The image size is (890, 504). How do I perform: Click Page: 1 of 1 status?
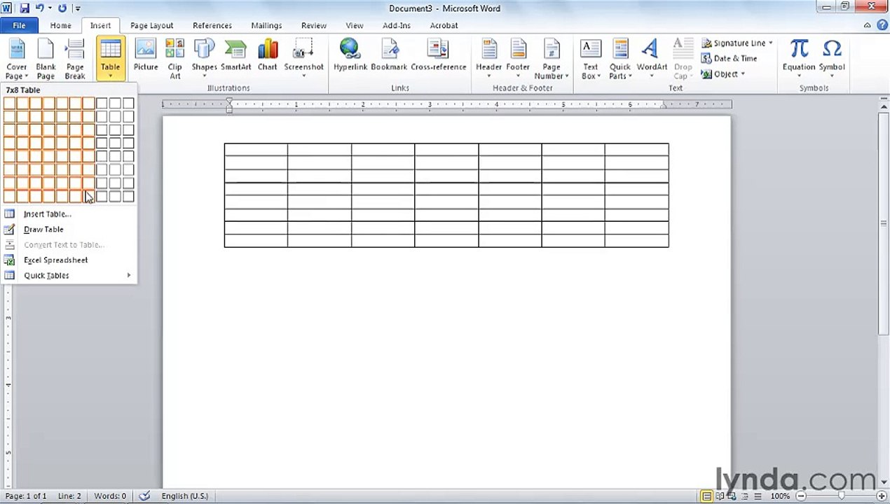tap(26, 496)
